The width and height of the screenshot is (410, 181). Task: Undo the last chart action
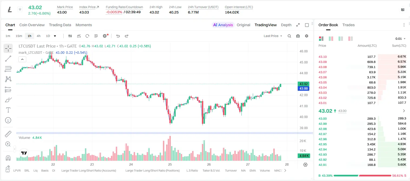(x=118, y=36)
